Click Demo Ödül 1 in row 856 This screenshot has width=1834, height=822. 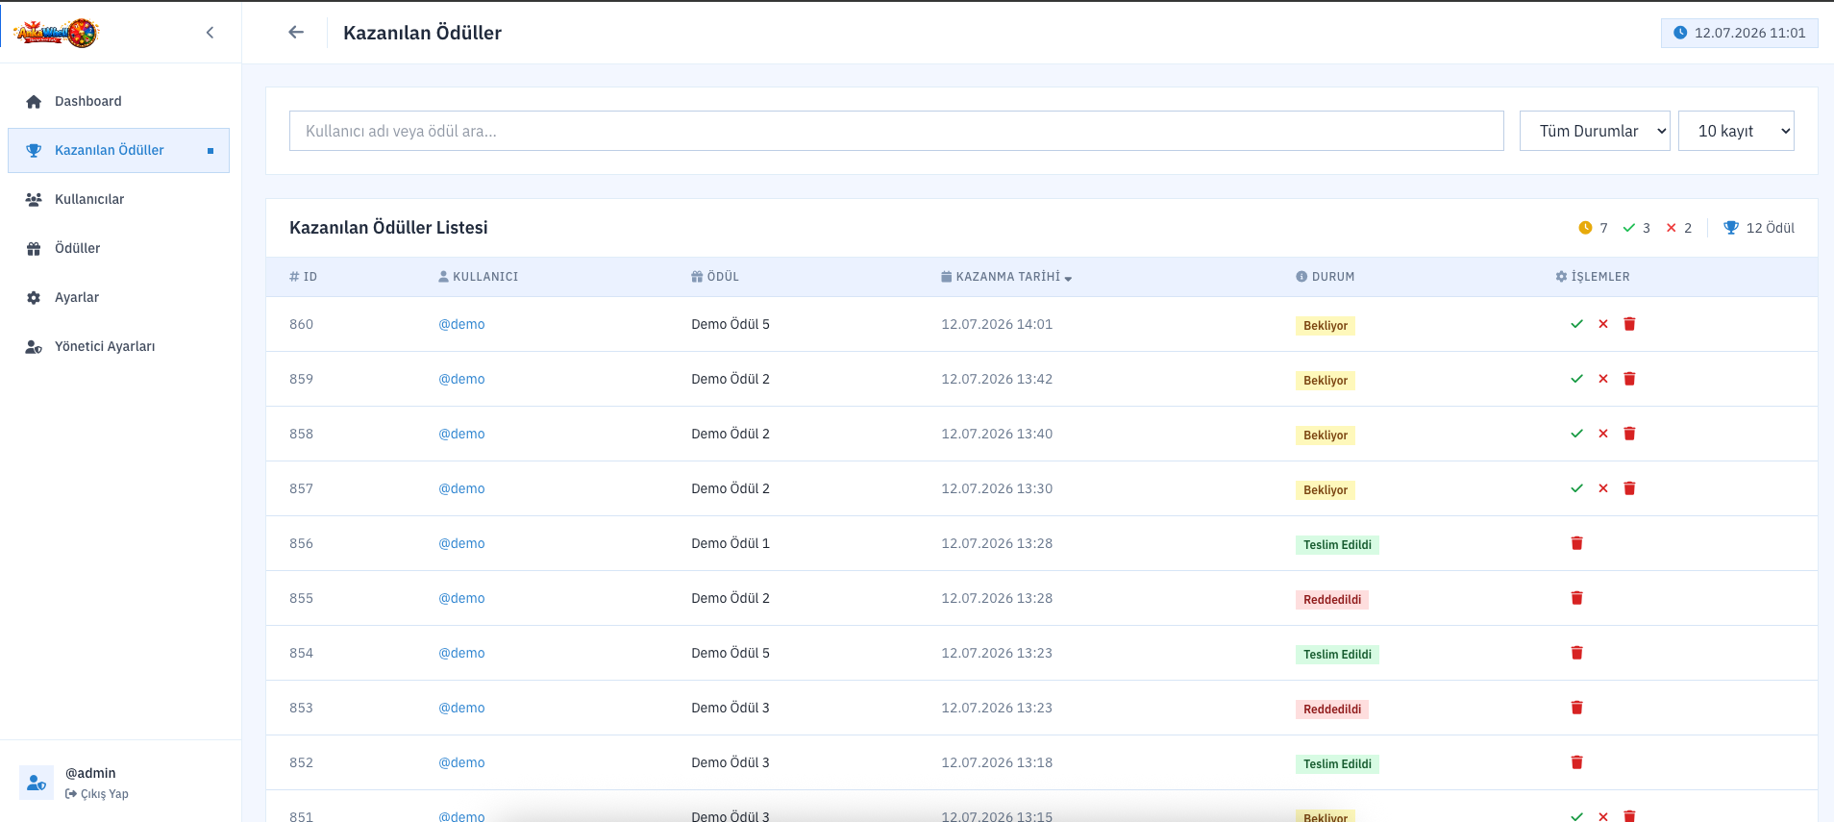click(x=731, y=543)
